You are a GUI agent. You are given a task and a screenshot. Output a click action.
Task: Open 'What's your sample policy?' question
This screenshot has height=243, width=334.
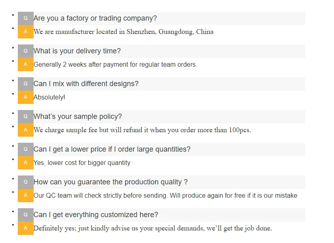tap(77, 117)
